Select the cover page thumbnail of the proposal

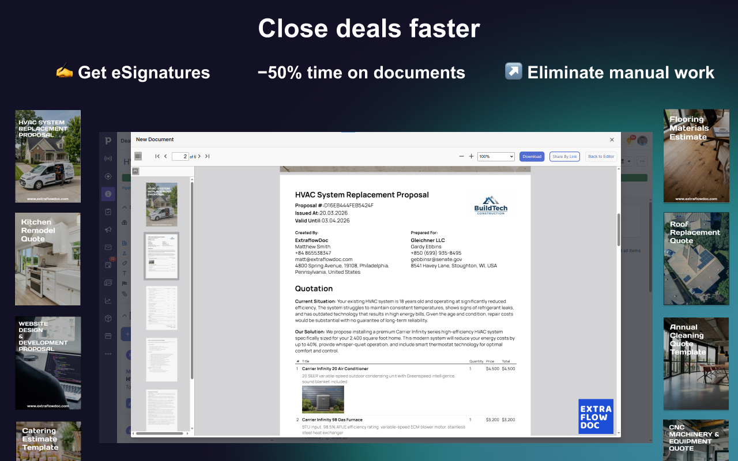coord(161,205)
